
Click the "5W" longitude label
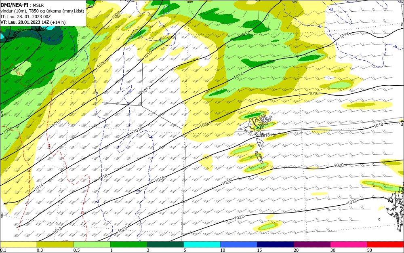[x=295, y=2]
